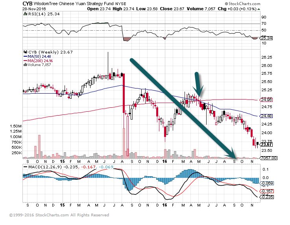290x225 pixels.
Task: Click the 24.48 MA(50) value tag
Action: pos(266,116)
